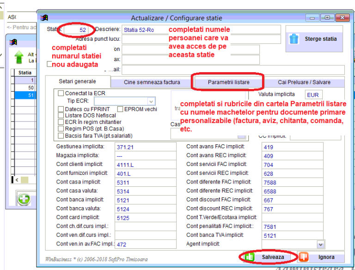
Task: Open the Cine semneaza factura tab
Action: pos(152,82)
